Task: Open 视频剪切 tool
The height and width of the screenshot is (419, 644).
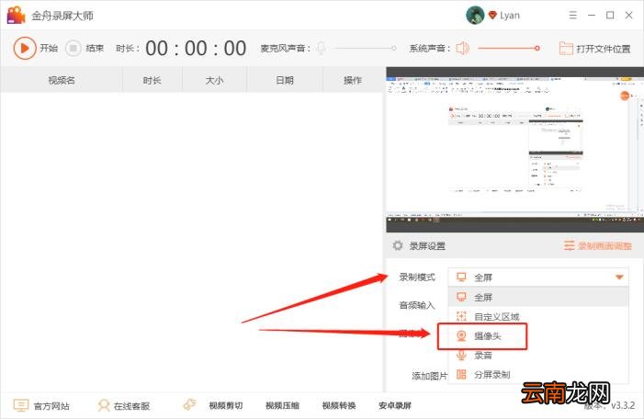Action: [226, 405]
